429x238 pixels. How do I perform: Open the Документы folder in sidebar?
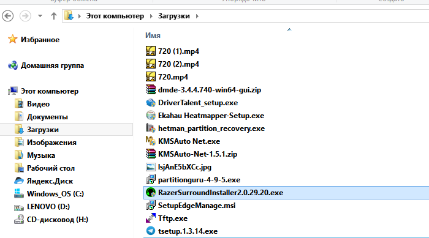click(x=47, y=117)
